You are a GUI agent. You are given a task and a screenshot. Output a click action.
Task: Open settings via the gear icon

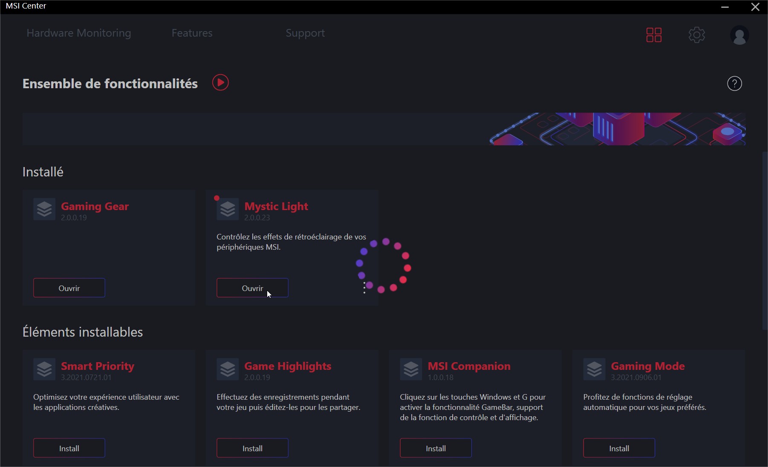coord(697,35)
